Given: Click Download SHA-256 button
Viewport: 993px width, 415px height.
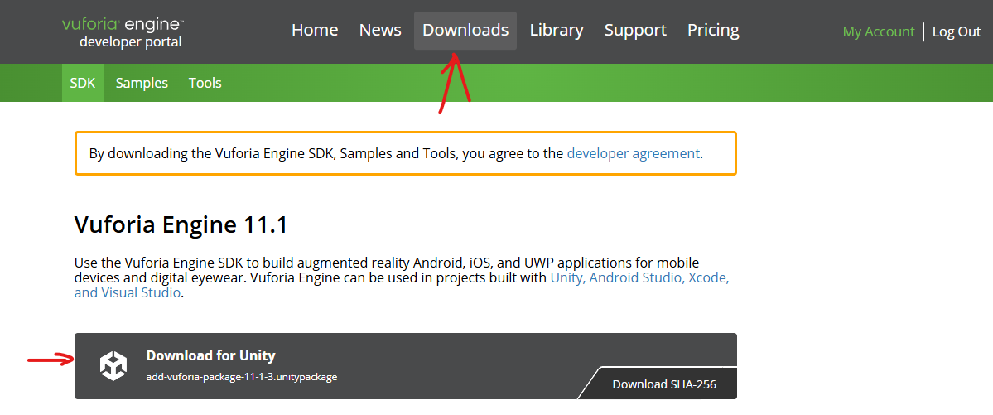Looking at the screenshot, I should click(x=664, y=384).
